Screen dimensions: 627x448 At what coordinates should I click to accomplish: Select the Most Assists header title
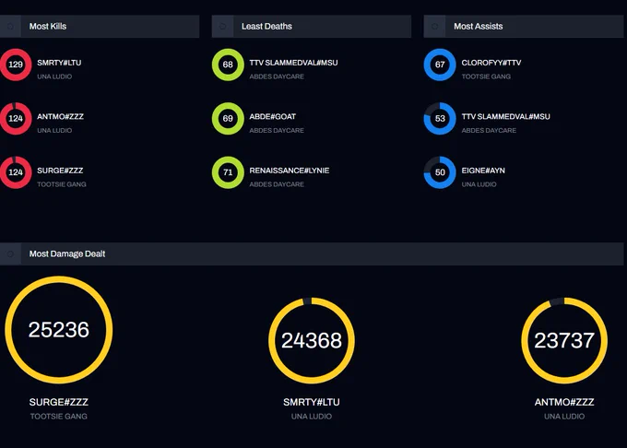[x=479, y=27]
